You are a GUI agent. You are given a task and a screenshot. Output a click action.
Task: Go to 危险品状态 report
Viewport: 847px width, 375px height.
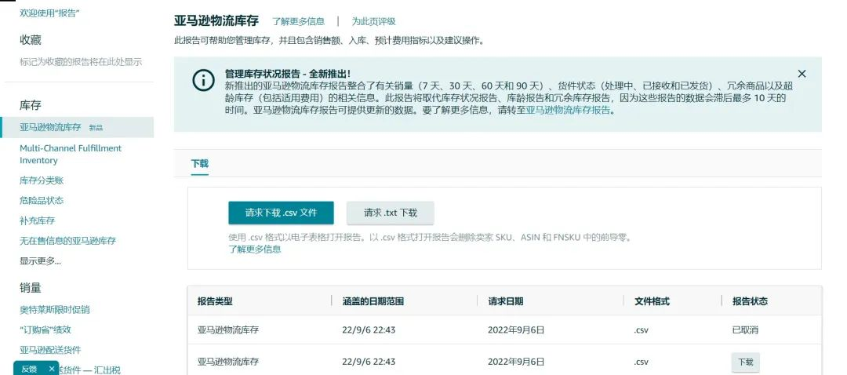(42, 201)
